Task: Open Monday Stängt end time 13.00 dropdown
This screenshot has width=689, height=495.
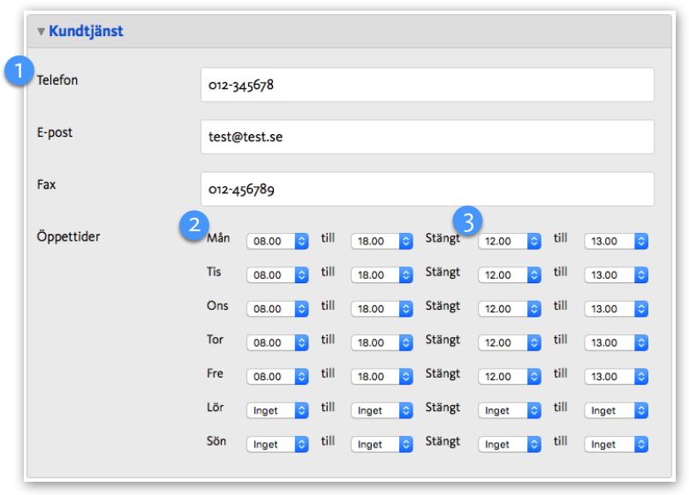Action: point(616,241)
